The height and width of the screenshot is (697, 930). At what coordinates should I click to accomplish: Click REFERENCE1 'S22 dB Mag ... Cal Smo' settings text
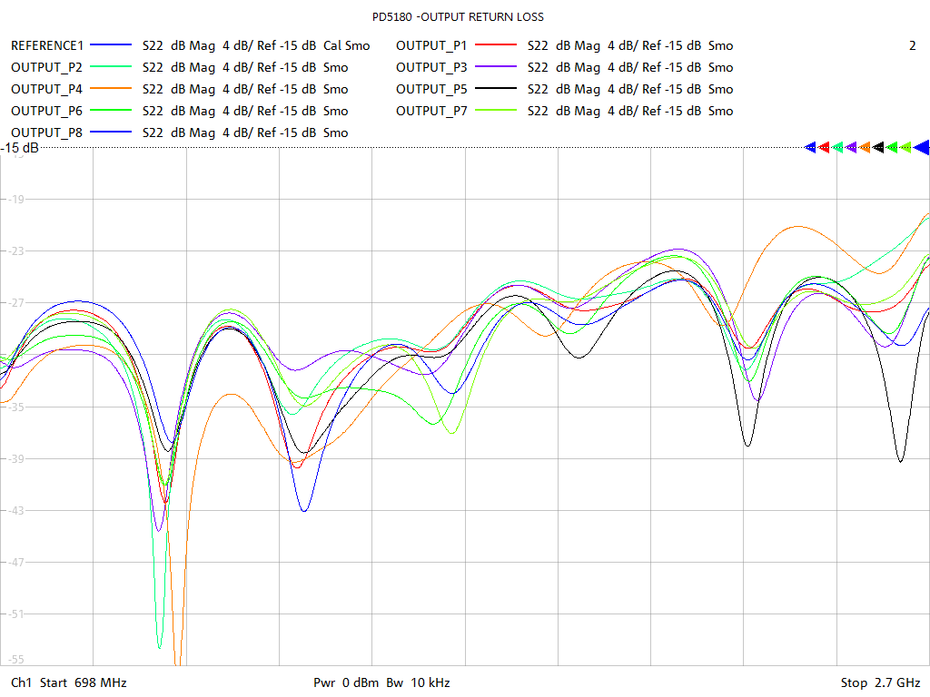256,45
